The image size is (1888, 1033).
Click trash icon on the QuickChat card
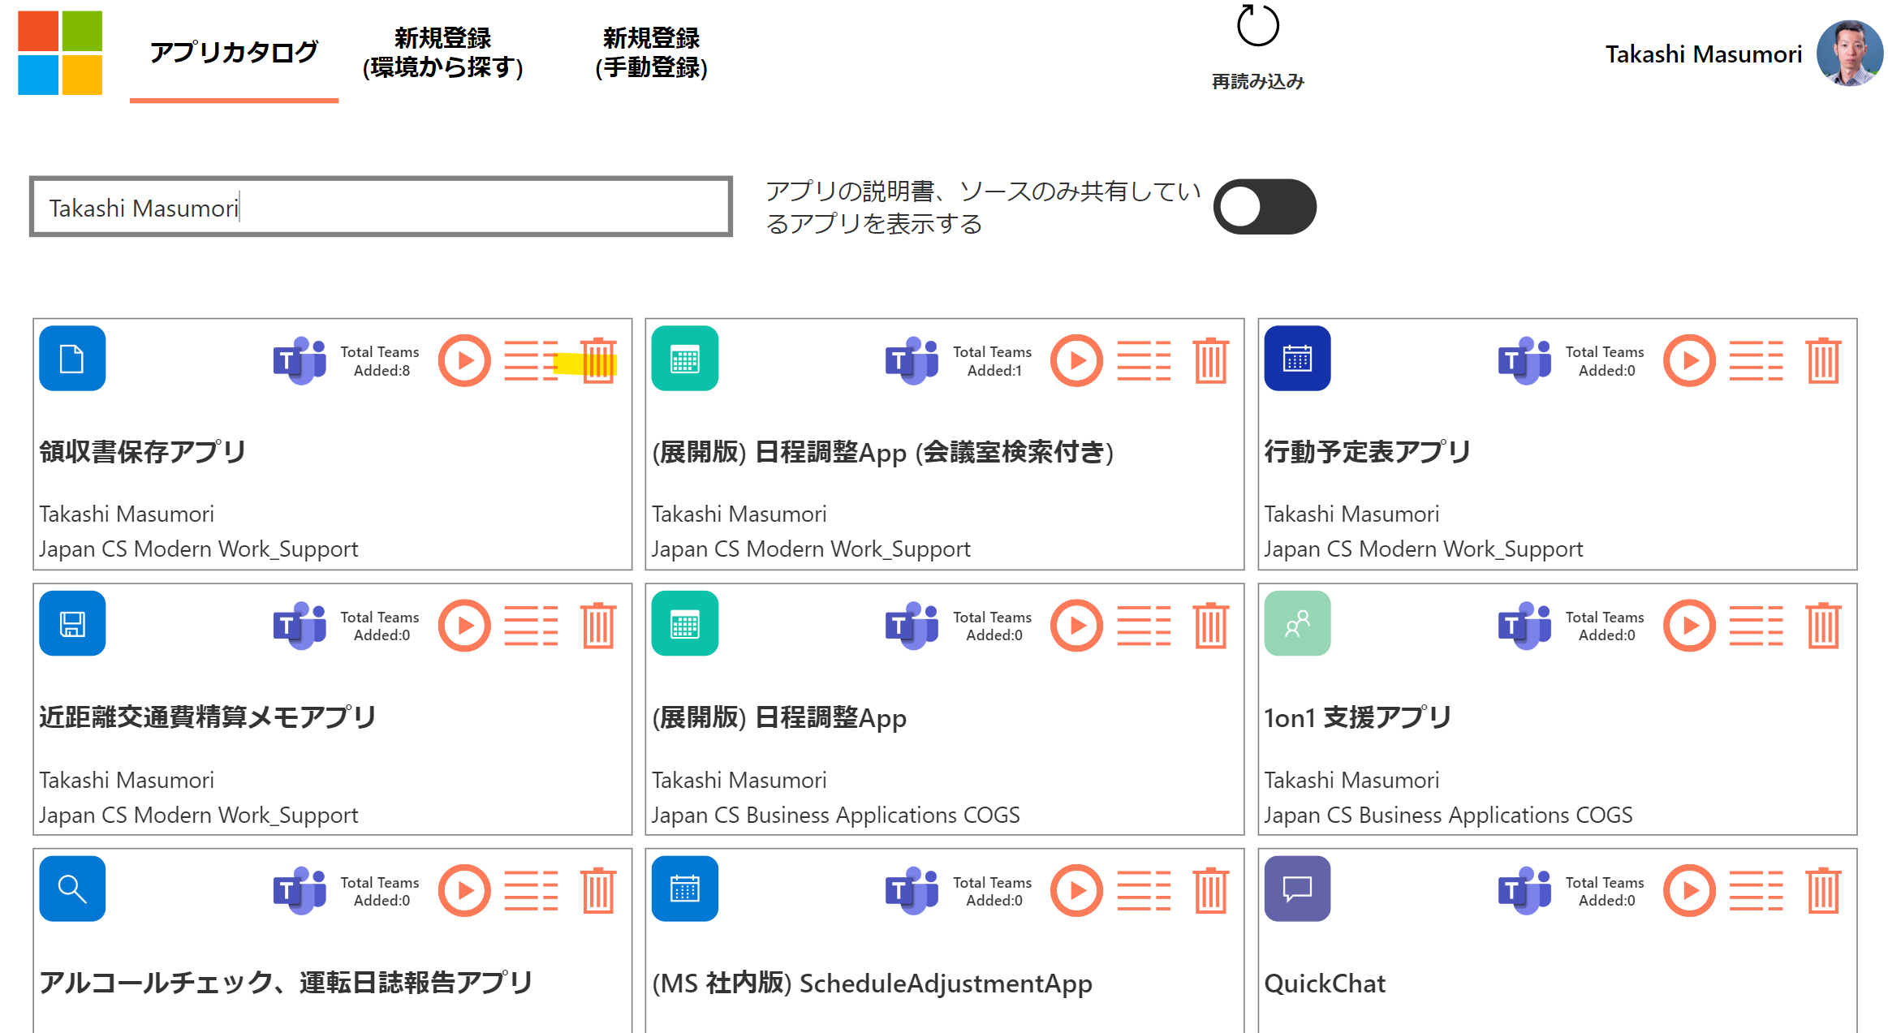(1823, 891)
